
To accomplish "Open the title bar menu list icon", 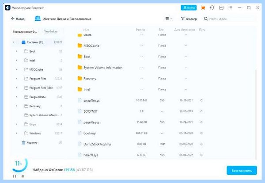I will 231,8.
